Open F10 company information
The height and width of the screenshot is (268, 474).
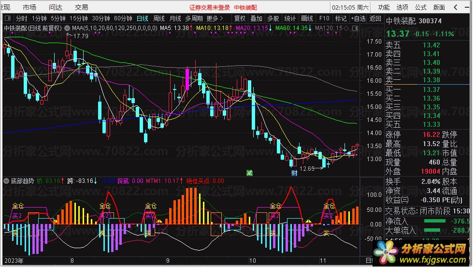(324, 18)
